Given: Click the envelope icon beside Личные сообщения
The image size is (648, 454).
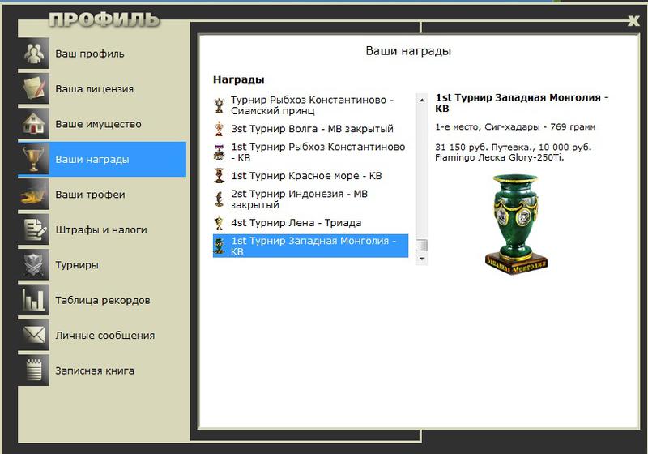Looking at the screenshot, I should click(x=33, y=335).
